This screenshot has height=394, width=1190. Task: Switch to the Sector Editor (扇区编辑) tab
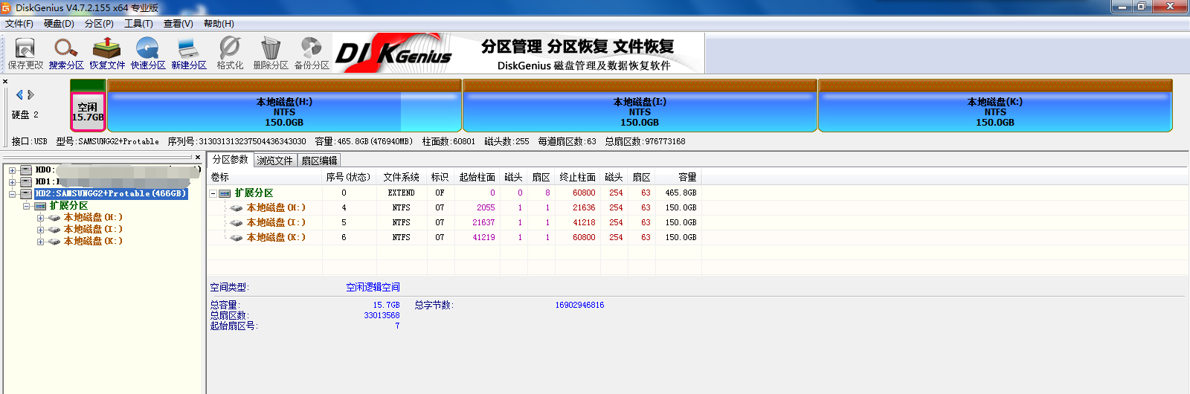(319, 161)
